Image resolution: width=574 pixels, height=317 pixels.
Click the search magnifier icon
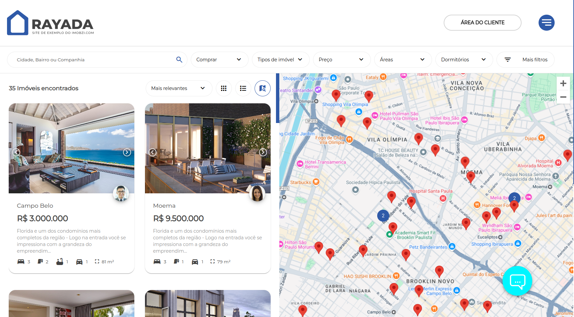179,60
